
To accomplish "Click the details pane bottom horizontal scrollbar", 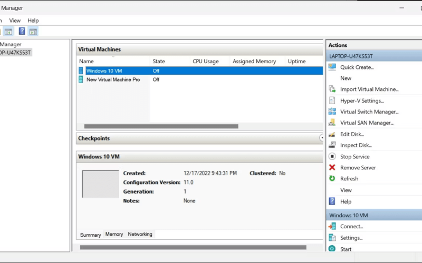I will pyautogui.click(x=193, y=247).
